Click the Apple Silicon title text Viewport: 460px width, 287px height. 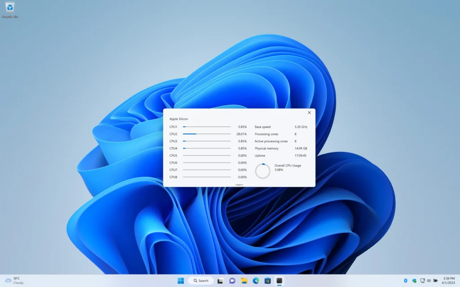(x=179, y=119)
